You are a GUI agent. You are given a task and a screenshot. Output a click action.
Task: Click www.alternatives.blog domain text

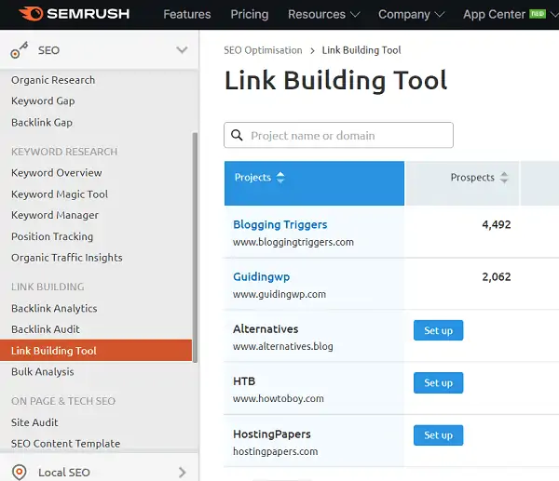pyautogui.click(x=283, y=346)
